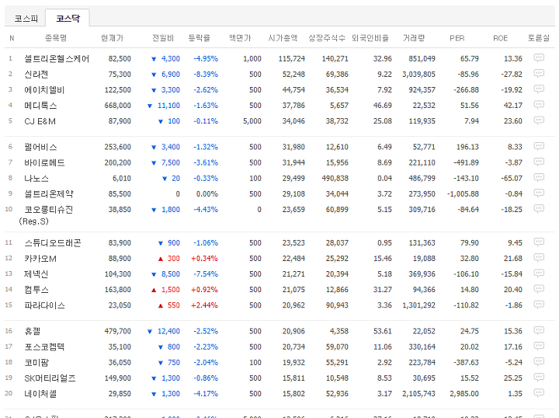This screenshot has width=559, height=418.
Task: Click the 시가총액 column header
Action: 283,38
